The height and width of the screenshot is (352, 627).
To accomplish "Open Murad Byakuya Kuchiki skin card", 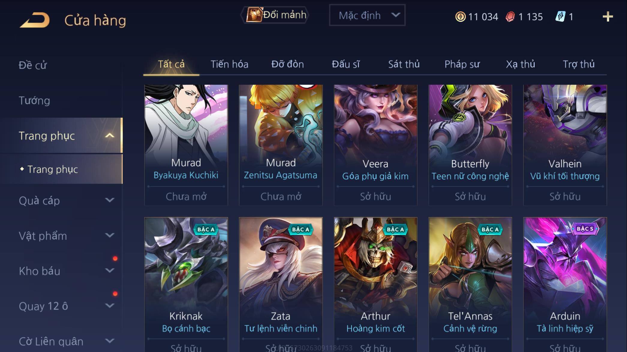I will [x=186, y=145].
